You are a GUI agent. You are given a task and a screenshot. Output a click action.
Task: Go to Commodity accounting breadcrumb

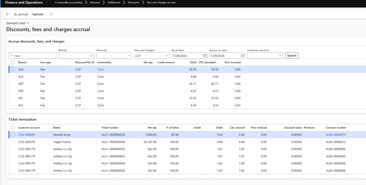tap(68, 2)
